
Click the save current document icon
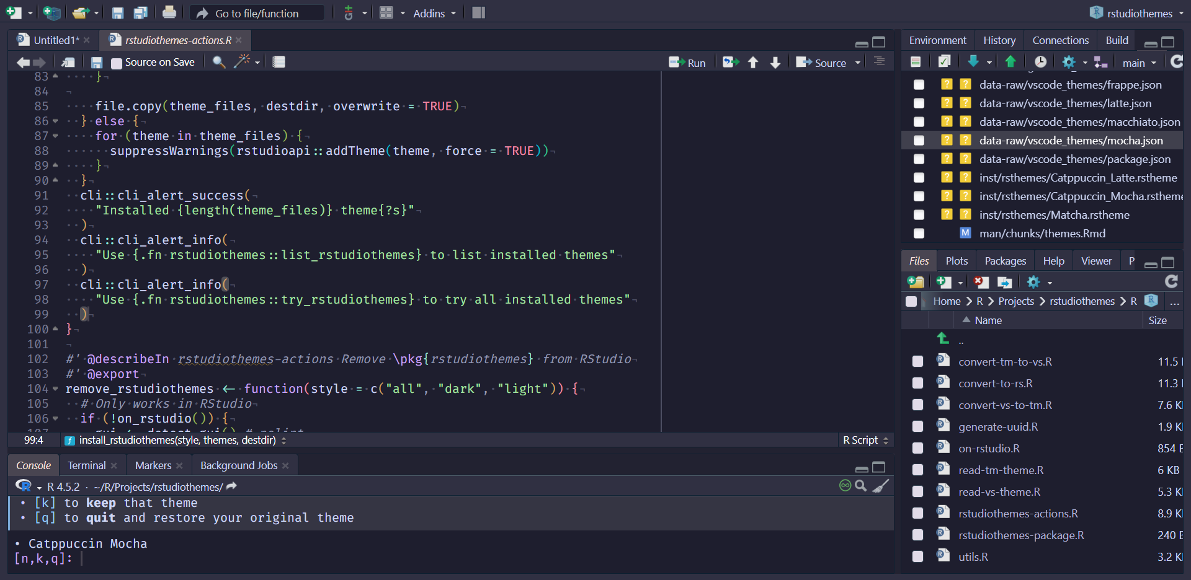click(96, 63)
